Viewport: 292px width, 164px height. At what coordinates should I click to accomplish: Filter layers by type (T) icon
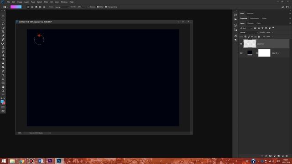tap(262, 28)
